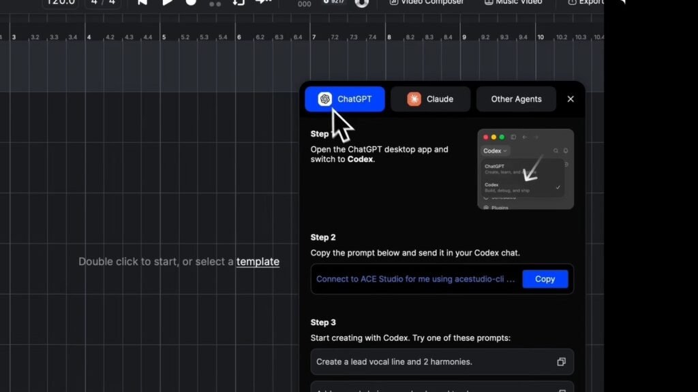This screenshot has width=698, height=392.
Task: Click the Step 2 heading
Action: [x=323, y=238]
